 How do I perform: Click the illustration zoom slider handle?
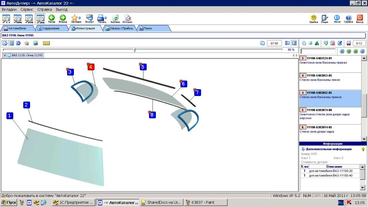coord(135,50)
